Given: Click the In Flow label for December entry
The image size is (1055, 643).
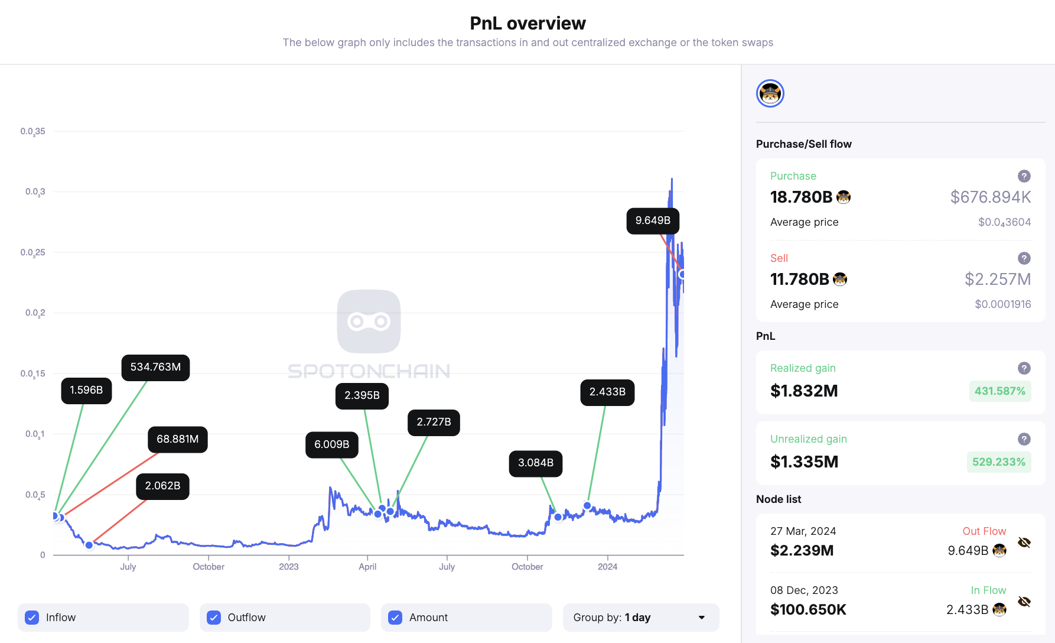Looking at the screenshot, I should 988,590.
